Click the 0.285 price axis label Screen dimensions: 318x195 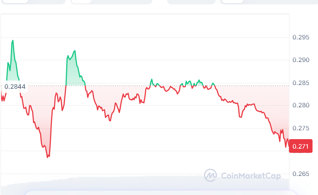(301, 83)
